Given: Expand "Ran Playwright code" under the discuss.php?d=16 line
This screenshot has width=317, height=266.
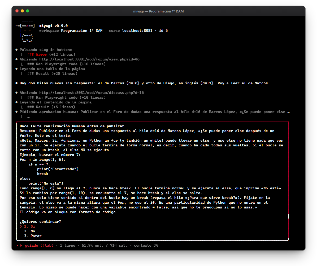Looking at the screenshot, I should (67, 97).
